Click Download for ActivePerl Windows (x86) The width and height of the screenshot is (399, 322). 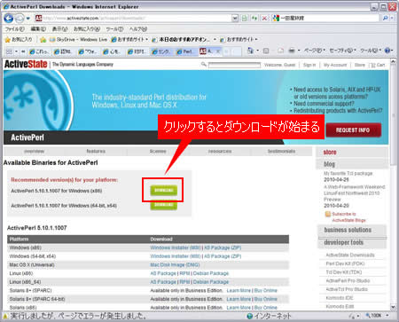point(164,190)
